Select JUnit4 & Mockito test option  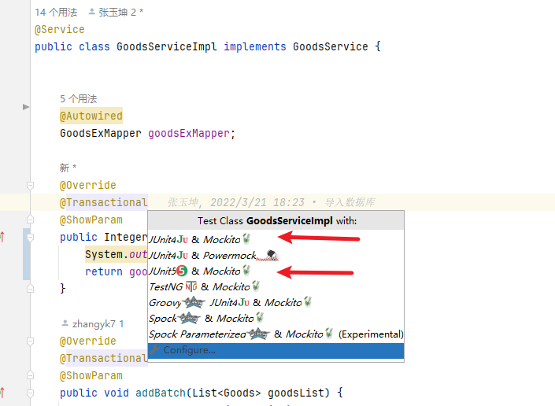(276, 239)
